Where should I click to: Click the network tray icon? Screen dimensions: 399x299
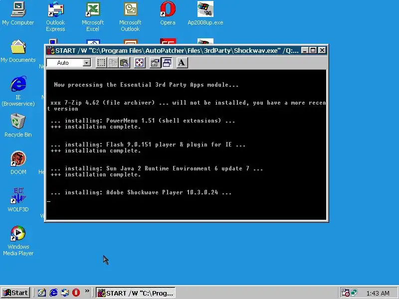click(354, 293)
